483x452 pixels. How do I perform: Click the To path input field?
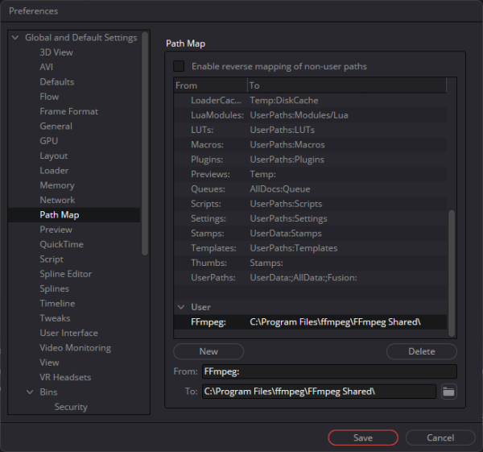[x=319, y=392]
